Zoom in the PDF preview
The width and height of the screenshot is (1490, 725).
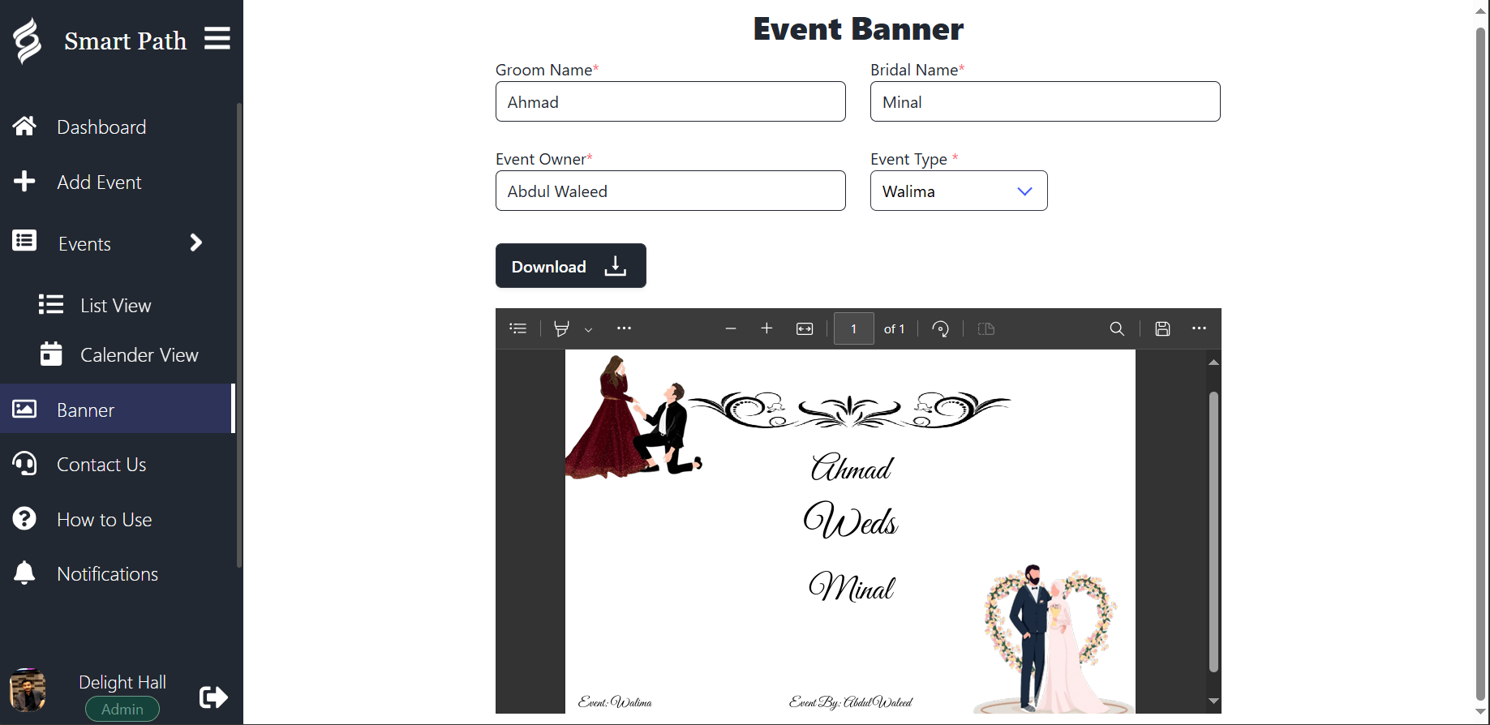pyautogui.click(x=766, y=328)
